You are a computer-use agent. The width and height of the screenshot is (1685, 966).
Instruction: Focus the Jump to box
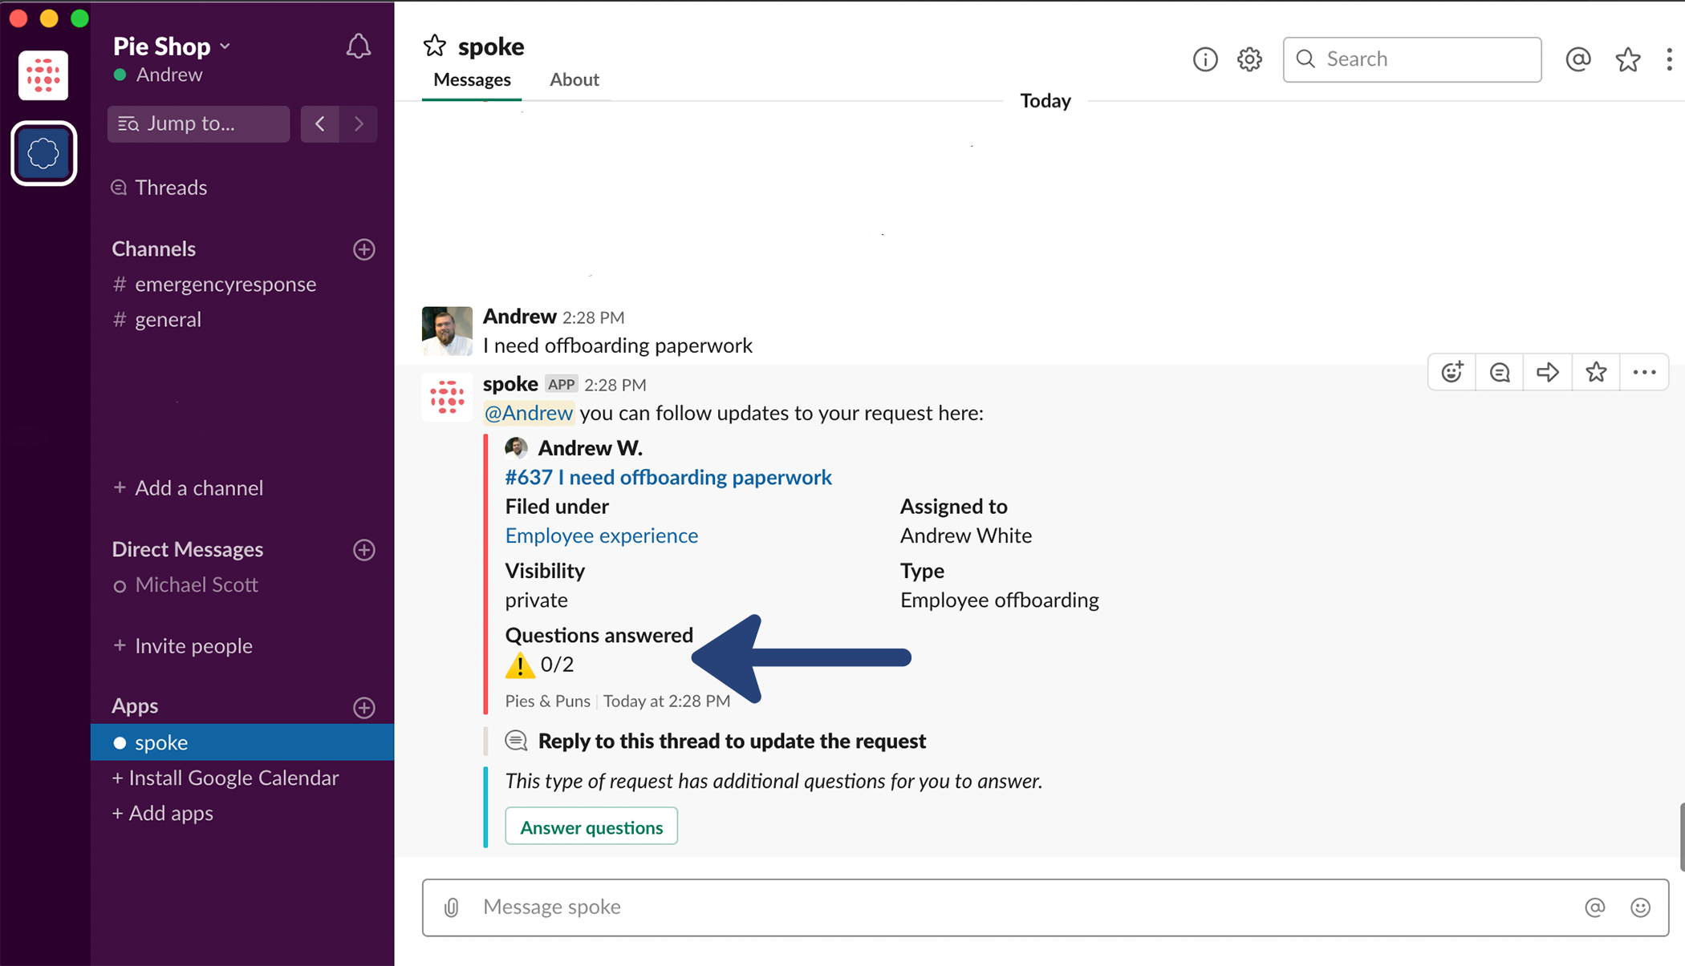[x=199, y=123]
